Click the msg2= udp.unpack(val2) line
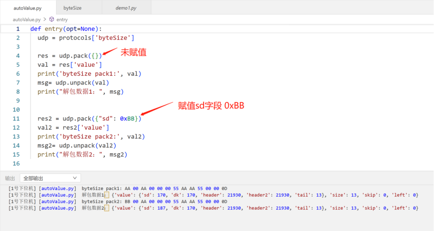 coord(77,146)
